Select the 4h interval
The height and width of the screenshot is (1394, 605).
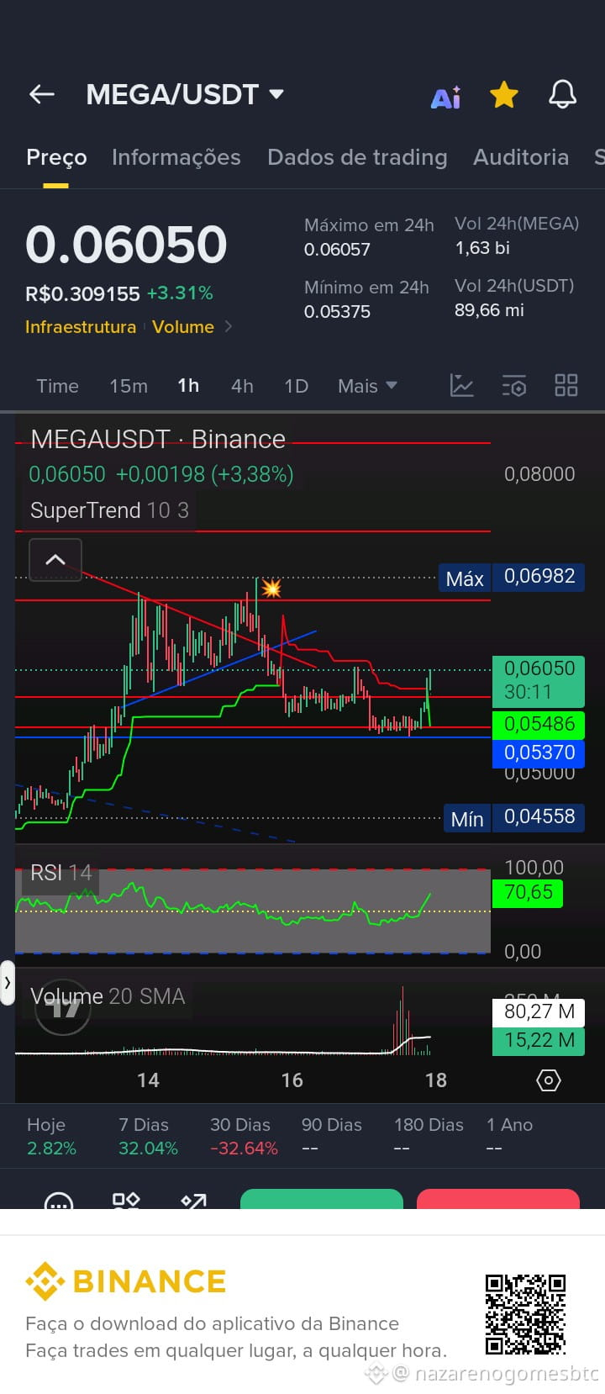pyautogui.click(x=242, y=386)
